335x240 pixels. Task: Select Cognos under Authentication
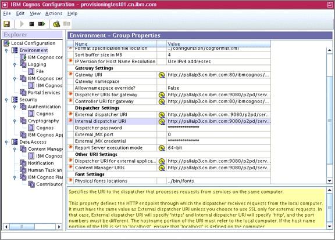coord(45,114)
